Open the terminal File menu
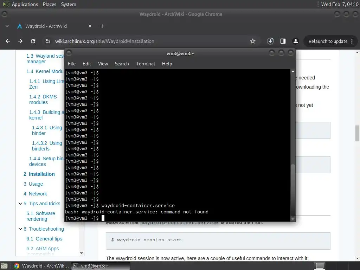Screen dimensions: 360x270 (72, 64)
